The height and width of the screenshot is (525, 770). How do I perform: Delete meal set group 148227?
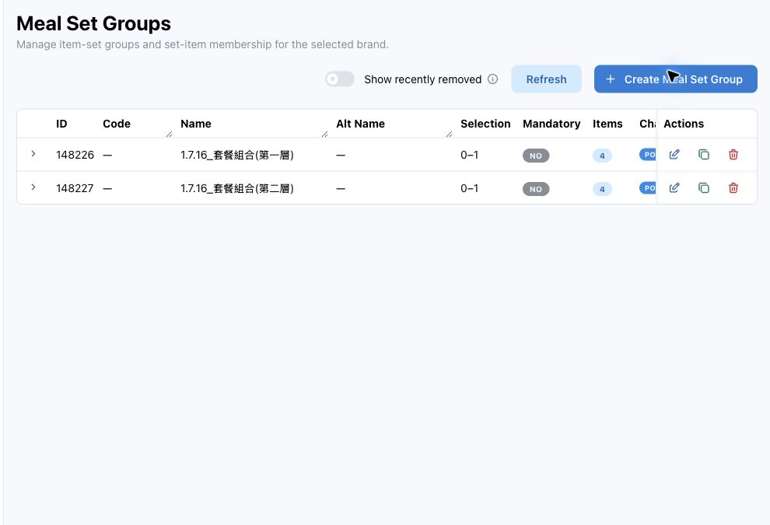pyautogui.click(x=733, y=188)
